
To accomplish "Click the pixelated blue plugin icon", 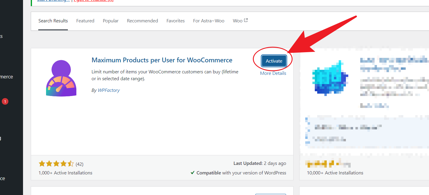I will click(x=330, y=78).
